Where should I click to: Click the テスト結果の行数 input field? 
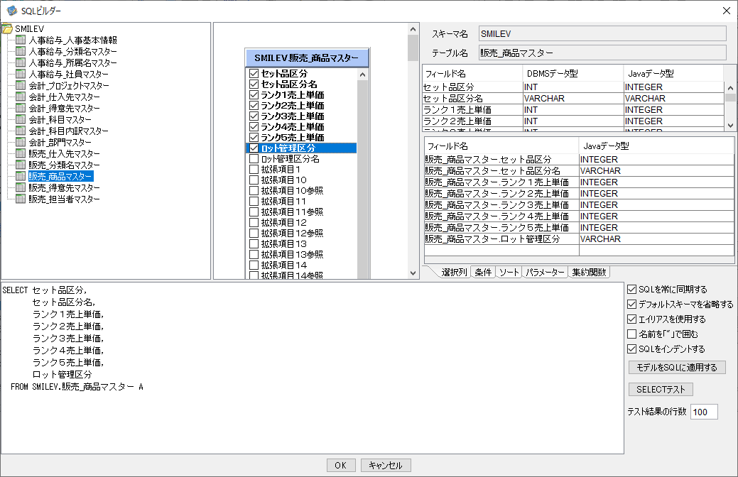[x=704, y=412]
